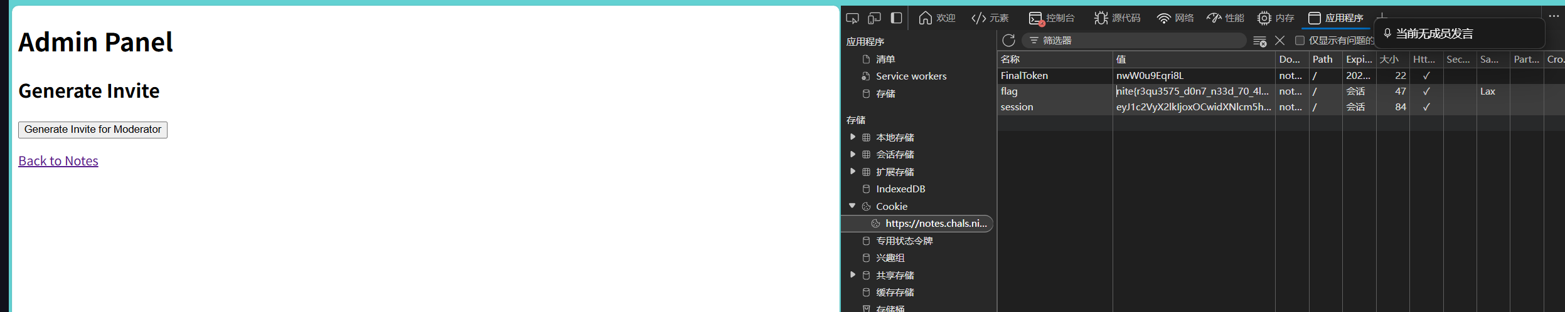Delete selected cookie with X icon
Viewport: 1565px width, 312px height.
tap(1280, 41)
